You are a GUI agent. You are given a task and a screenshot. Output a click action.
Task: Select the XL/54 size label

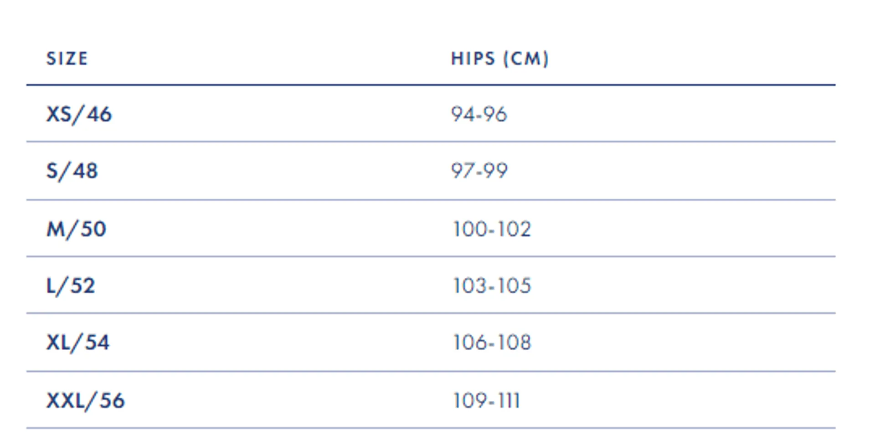click(x=78, y=343)
